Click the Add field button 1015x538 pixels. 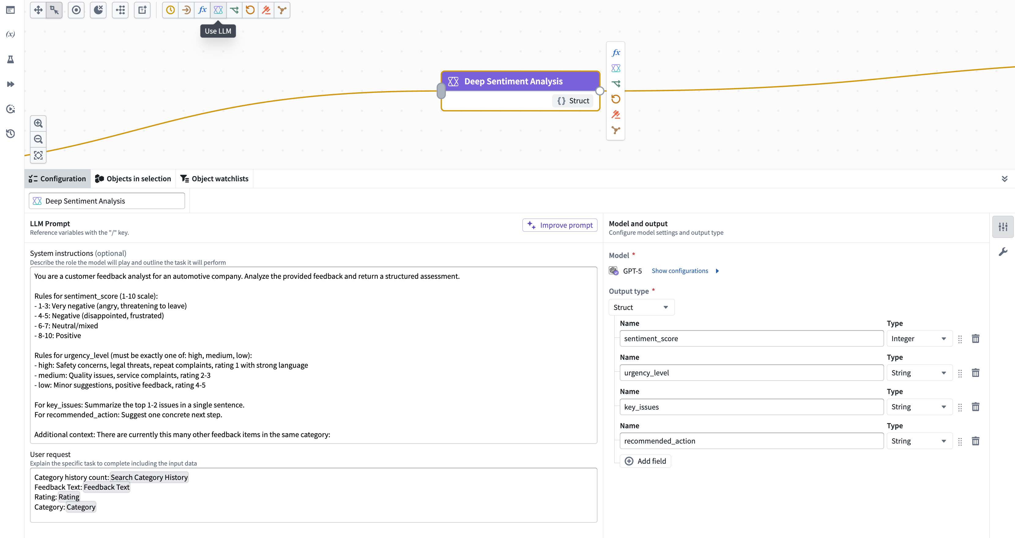[x=645, y=461]
